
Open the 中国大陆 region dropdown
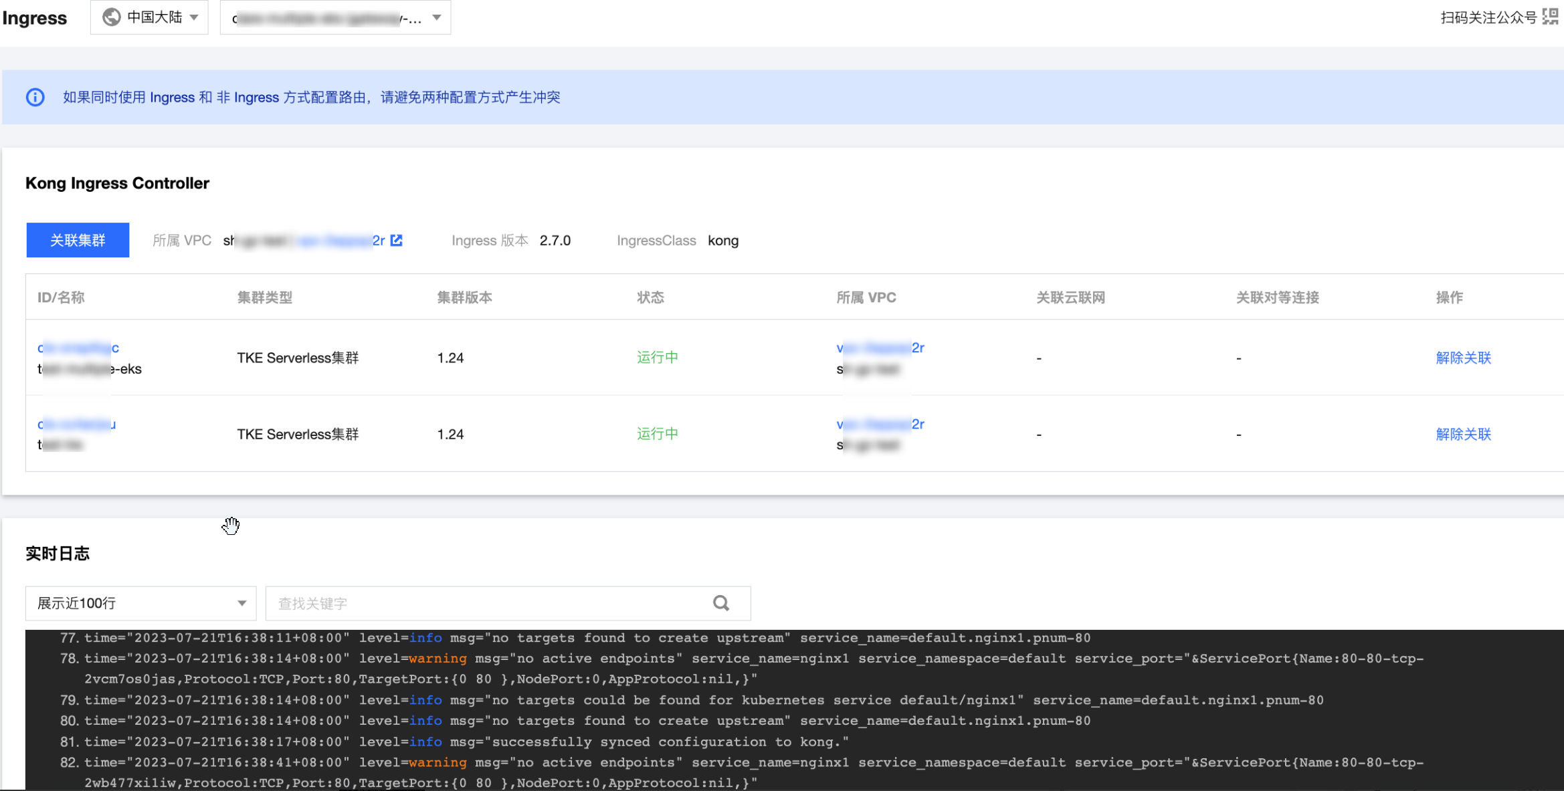[149, 17]
